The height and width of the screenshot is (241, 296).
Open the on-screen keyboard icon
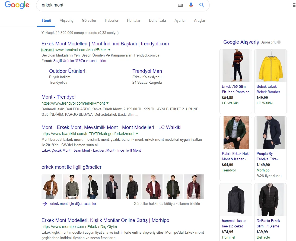click(x=180, y=5)
